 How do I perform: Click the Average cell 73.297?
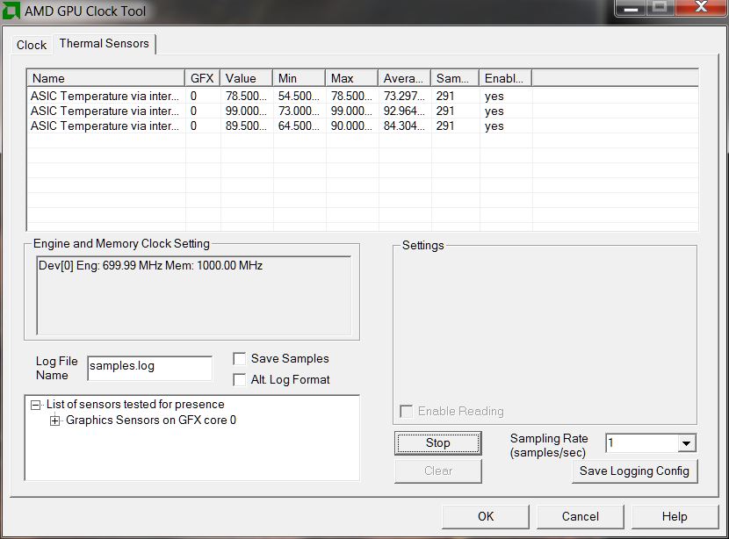click(x=404, y=97)
